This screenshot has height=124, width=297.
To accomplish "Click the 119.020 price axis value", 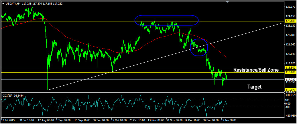I will tap(290, 63).
